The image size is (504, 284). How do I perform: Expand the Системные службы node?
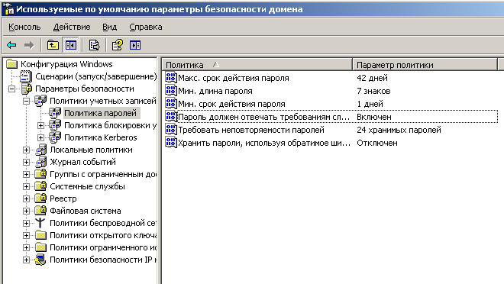click(x=27, y=186)
